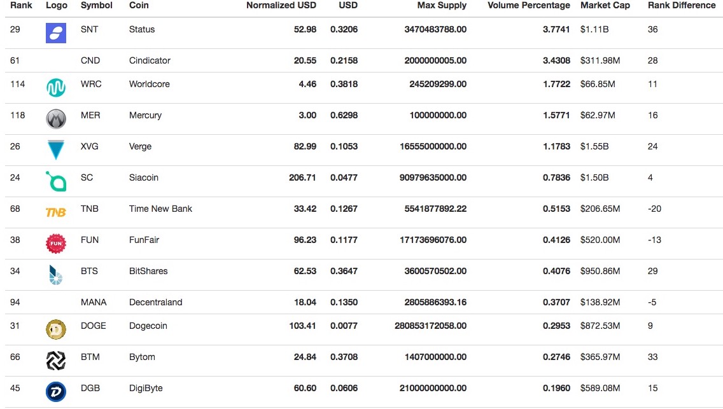
Task: Click the DigiByte blue logo
Action: tap(56, 392)
